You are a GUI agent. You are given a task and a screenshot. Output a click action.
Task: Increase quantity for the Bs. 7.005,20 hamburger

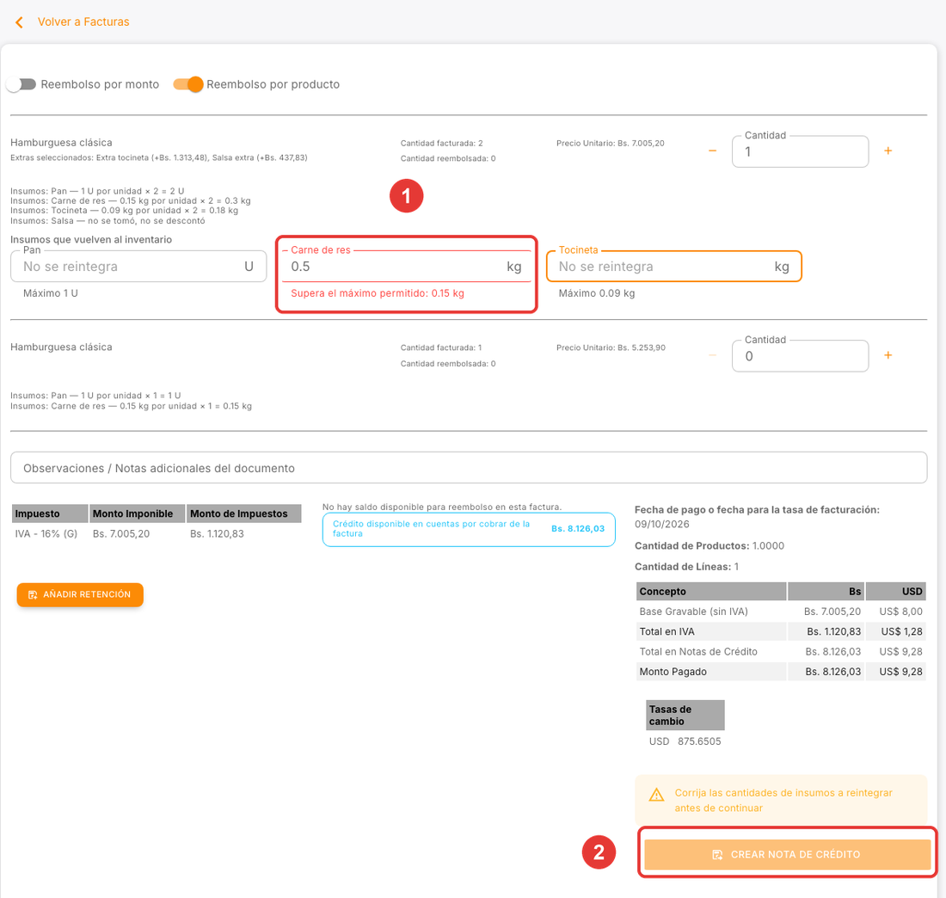pyautogui.click(x=888, y=151)
